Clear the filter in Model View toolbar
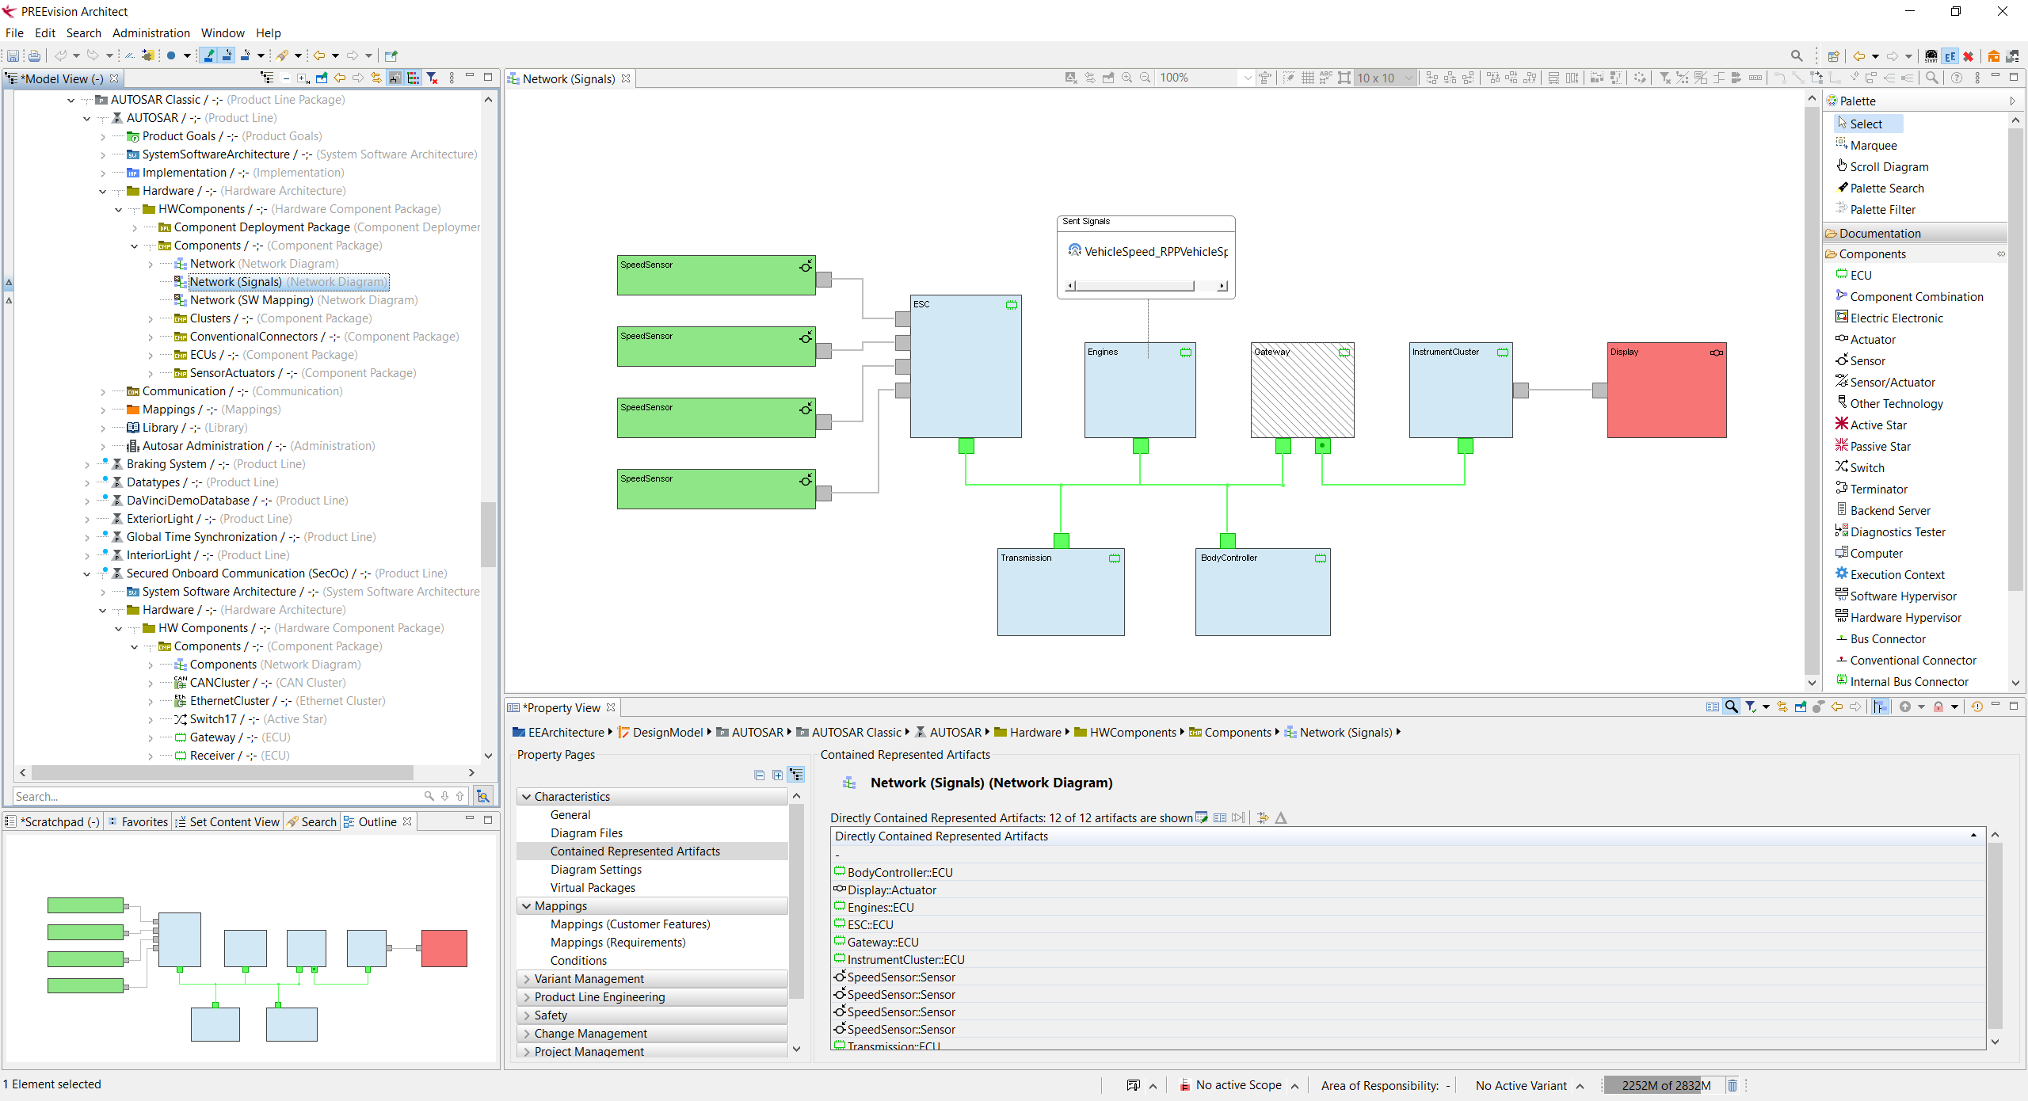Screen dimensions: 2028x1101 pyautogui.click(x=432, y=78)
